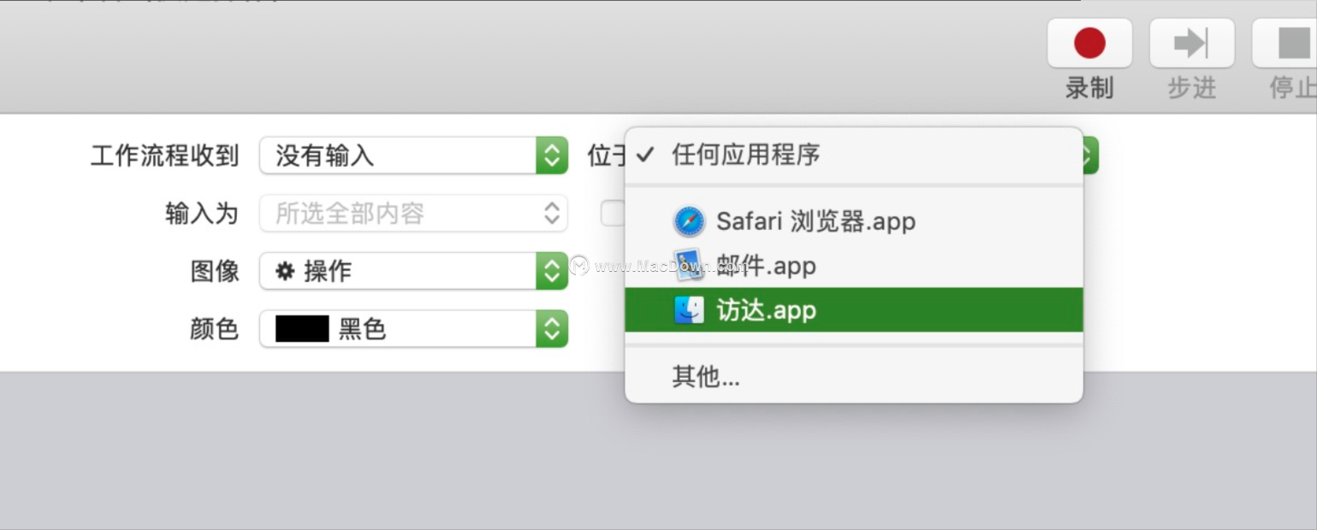Screen dimensions: 1317x530
Task: Open the 颜色 黑色 dropdown
Action: tap(413, 328)
